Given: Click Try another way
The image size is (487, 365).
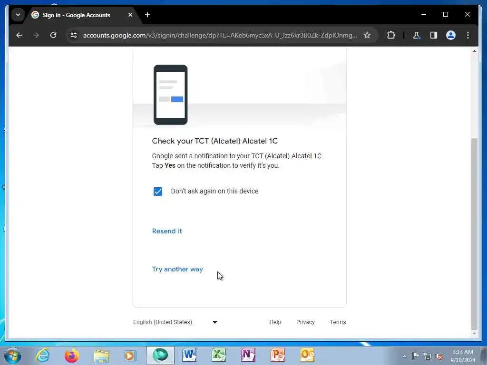Looking at the screenshot, I should pyautogui.click(x=177, y=269).
